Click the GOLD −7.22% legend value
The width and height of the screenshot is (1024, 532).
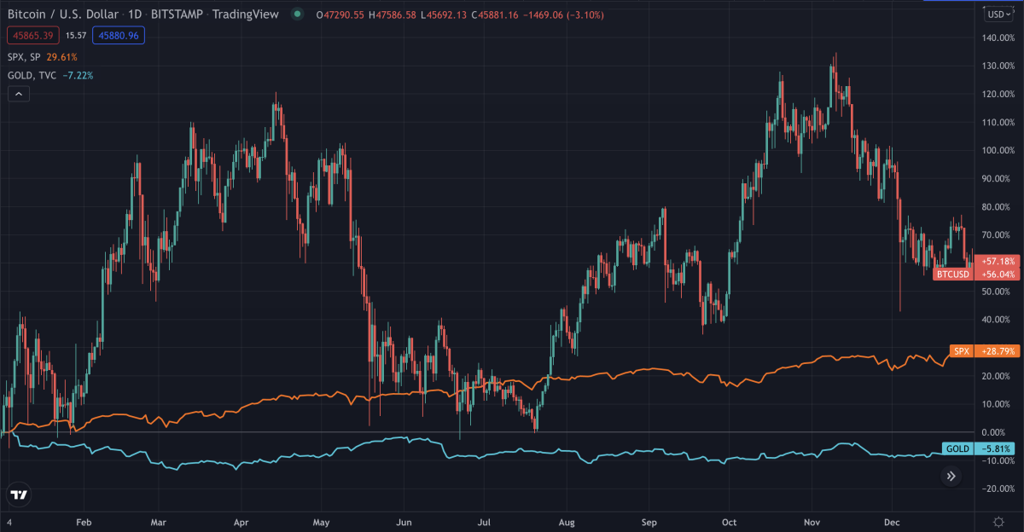click(78, 75)
